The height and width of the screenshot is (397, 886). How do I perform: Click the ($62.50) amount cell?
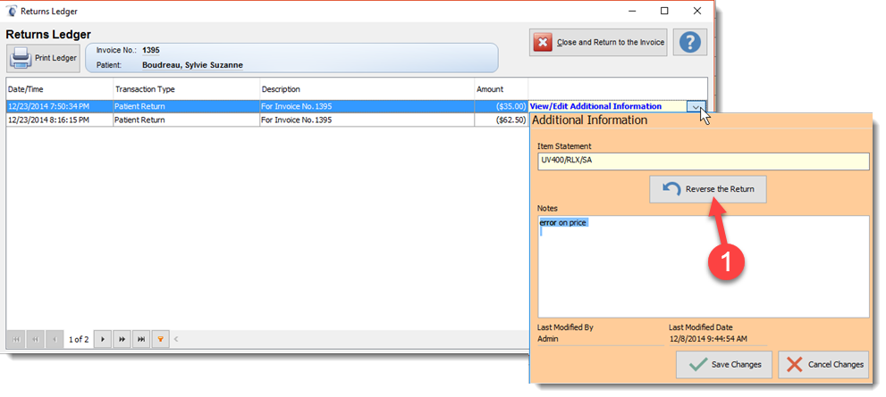tap(502, 120)
